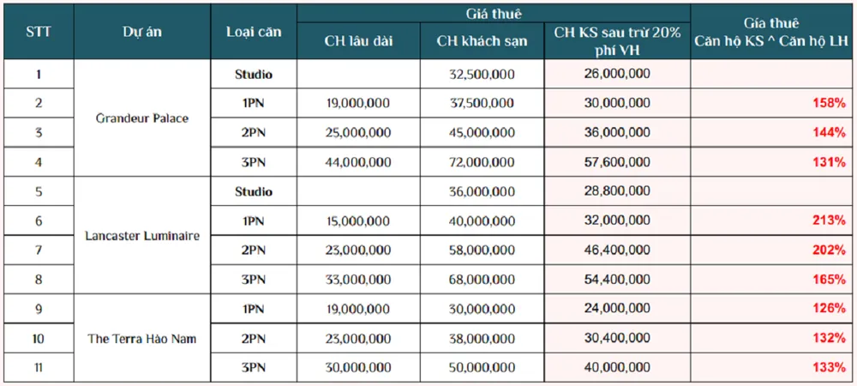Select the CH khách sạn subheader
The width and height of the screenshot is (857, 386).
point(482,41)
